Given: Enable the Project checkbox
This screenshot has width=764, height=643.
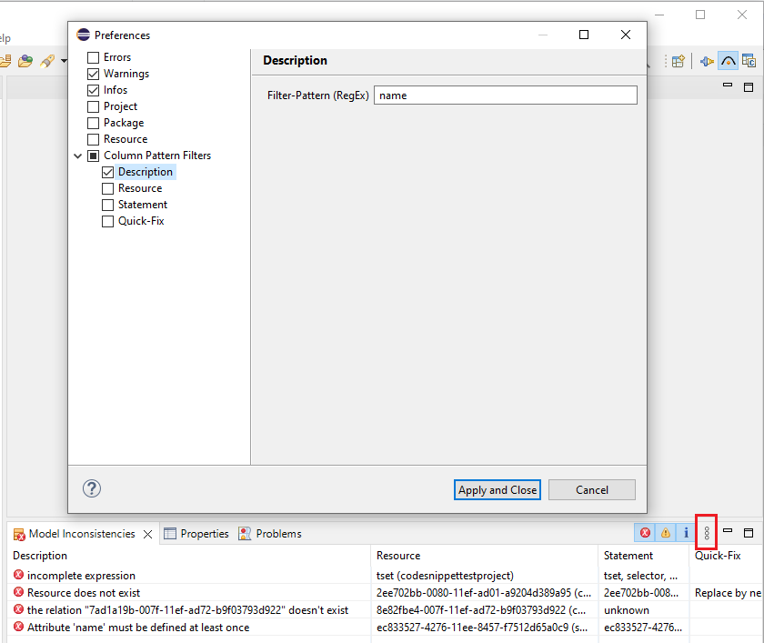Looking at the screenshot, I should coord(93,106).
